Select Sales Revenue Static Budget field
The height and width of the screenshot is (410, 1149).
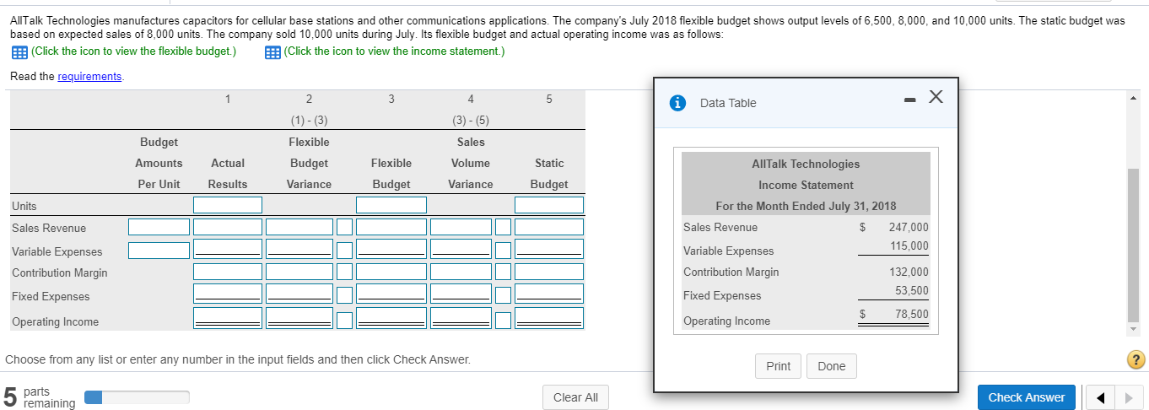pos(549,227)
